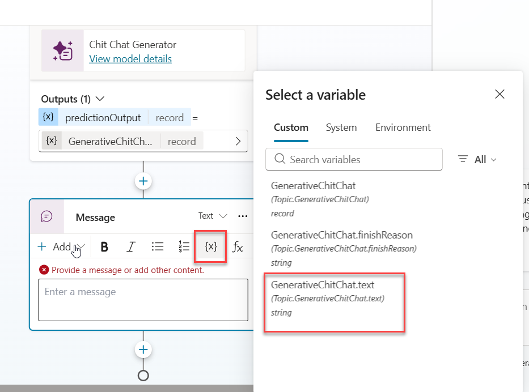Open the Text message type dropdown
This screenshot has height=392, width=529.
point(213,216)
